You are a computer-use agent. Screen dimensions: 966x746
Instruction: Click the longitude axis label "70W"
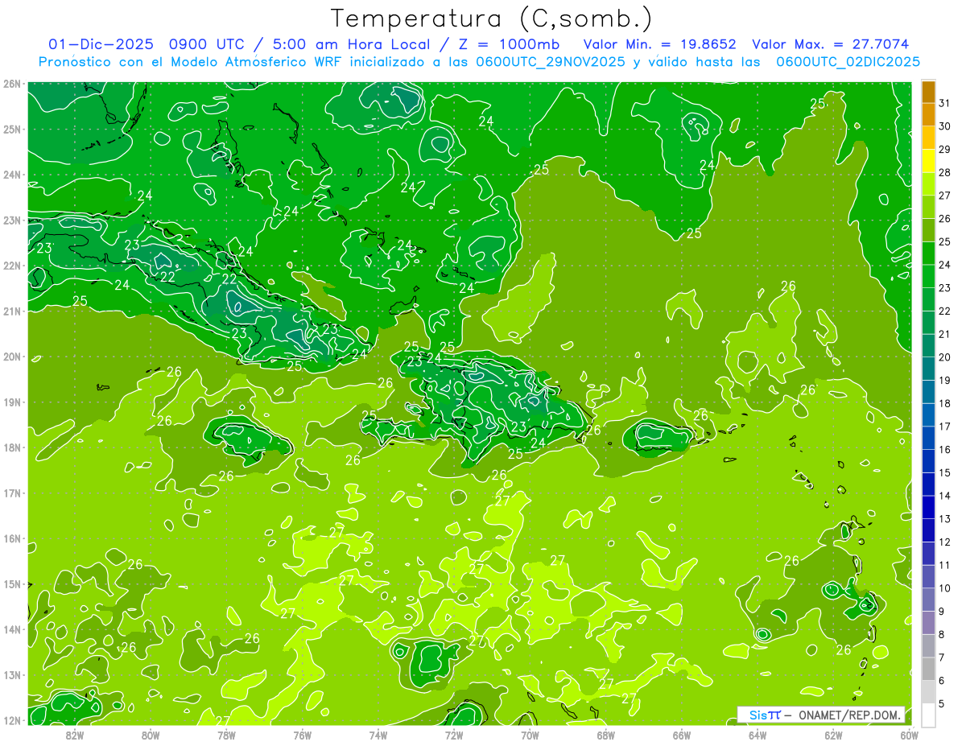click(530, 735)
